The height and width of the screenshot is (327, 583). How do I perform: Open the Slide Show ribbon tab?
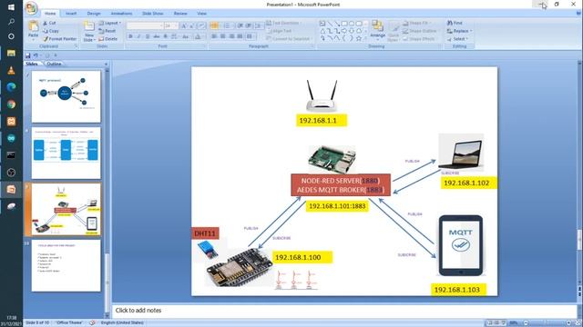coord(152,14)
